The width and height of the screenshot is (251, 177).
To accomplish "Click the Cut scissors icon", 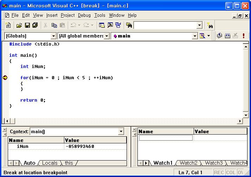I will tap(46, 25).
